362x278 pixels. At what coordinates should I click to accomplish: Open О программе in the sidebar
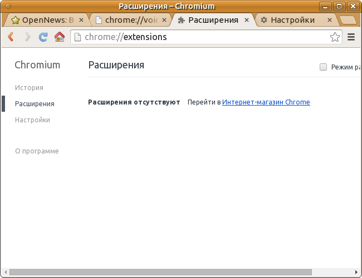tap(37, 151)
